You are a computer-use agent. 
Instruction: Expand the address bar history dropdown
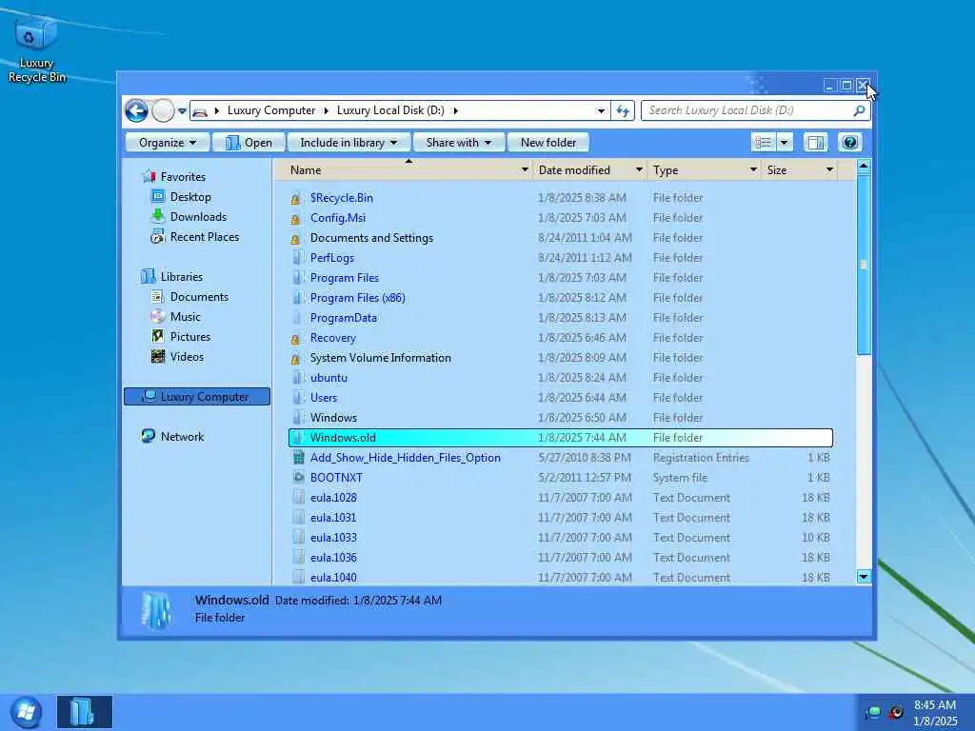[601, 110]
